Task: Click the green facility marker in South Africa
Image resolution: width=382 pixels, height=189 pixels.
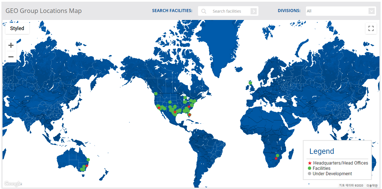Action: (x=278, y=156)
